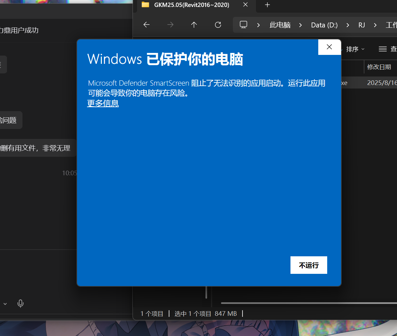Select Data (D:) in the breadcrumb

(x=324, y=25)
